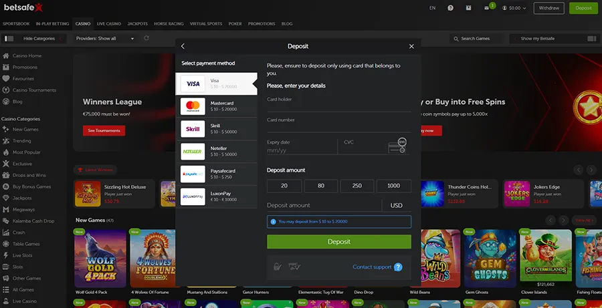Select Visa payment method
The height and width of the screenshot is (308, 602).
pyautogui.click(x=216, y=84)
